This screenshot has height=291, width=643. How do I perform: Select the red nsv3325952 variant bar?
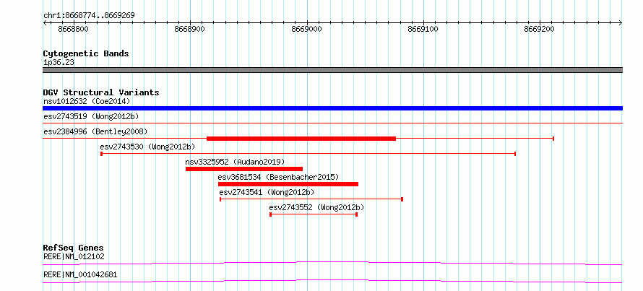click(244, 169)
